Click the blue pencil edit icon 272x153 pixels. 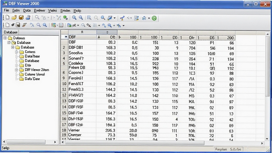[x=109, y=18]
